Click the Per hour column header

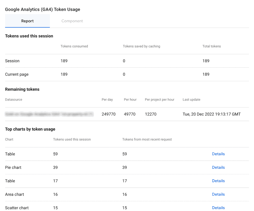[x=130, y=100]
